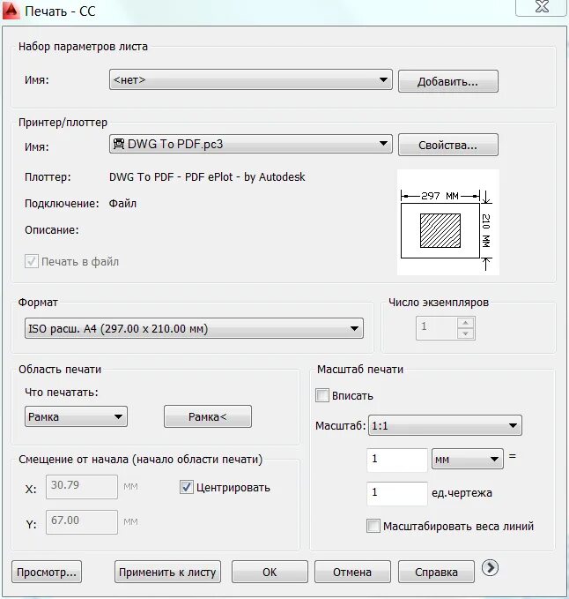Viewport: 569px width, 599px height.
Task: Click Применить к листу button
Action: pos(167,572)
